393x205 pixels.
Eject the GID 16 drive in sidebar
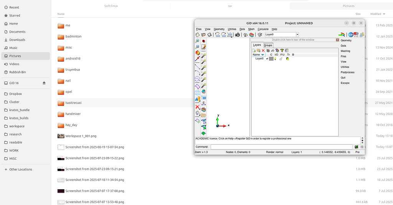[x=44, y=83]
